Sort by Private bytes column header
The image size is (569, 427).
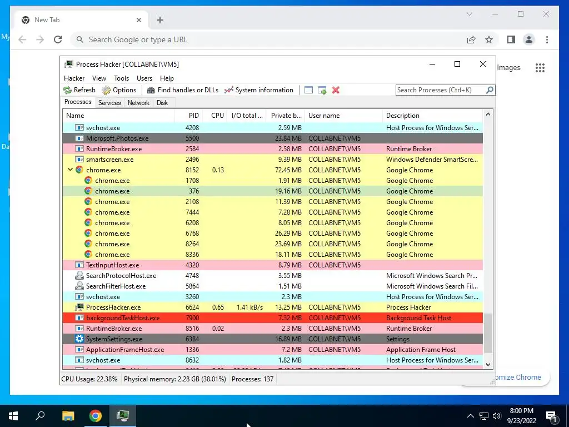(286, 116)
